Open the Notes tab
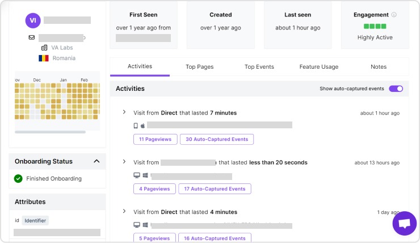 tap(379, 66)
